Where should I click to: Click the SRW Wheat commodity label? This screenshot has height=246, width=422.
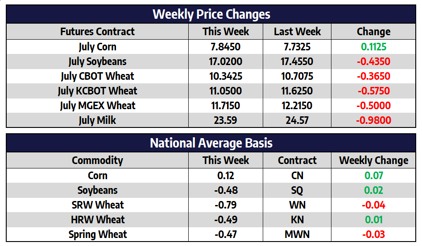tap(97, 205)
